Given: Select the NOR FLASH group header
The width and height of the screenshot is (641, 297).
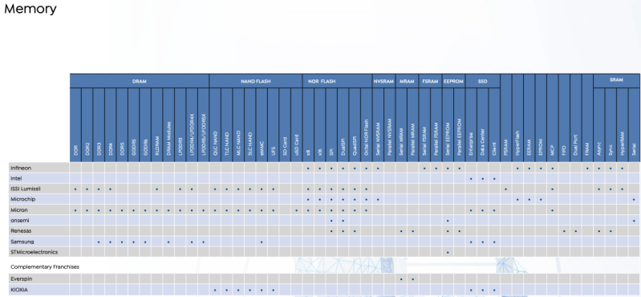Looking at the screenshot, I should (337, 81).
